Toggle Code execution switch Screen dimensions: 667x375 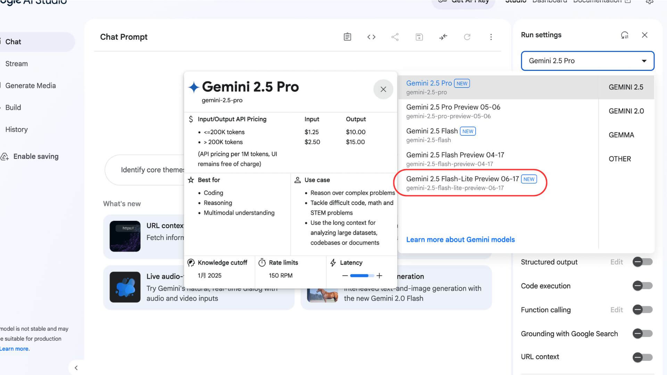pyautogui.click(x=643, y=286)
